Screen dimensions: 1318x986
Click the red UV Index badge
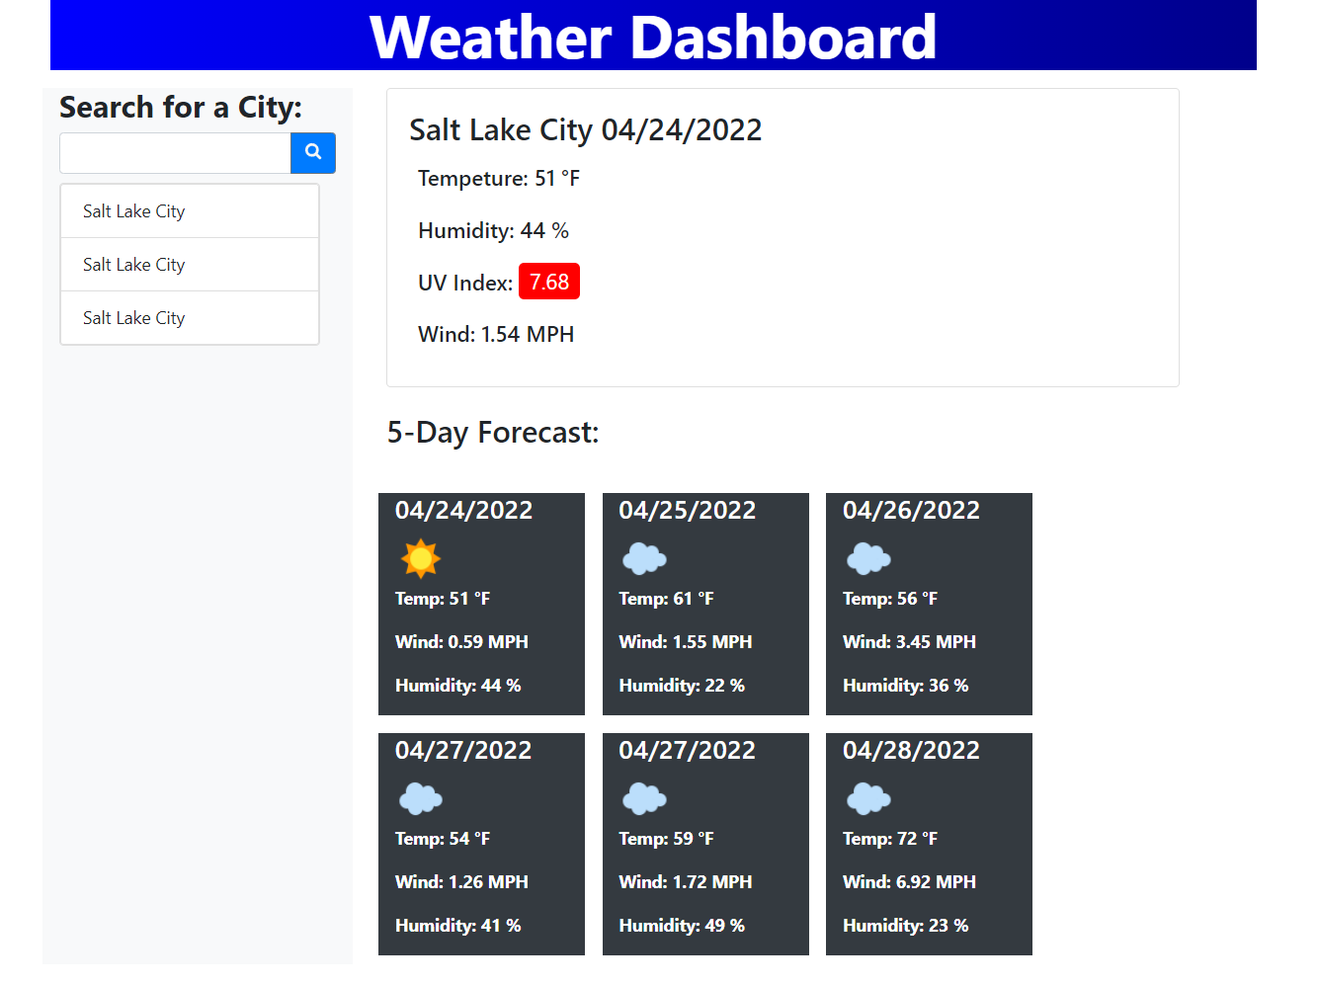(x=548, y=281)
